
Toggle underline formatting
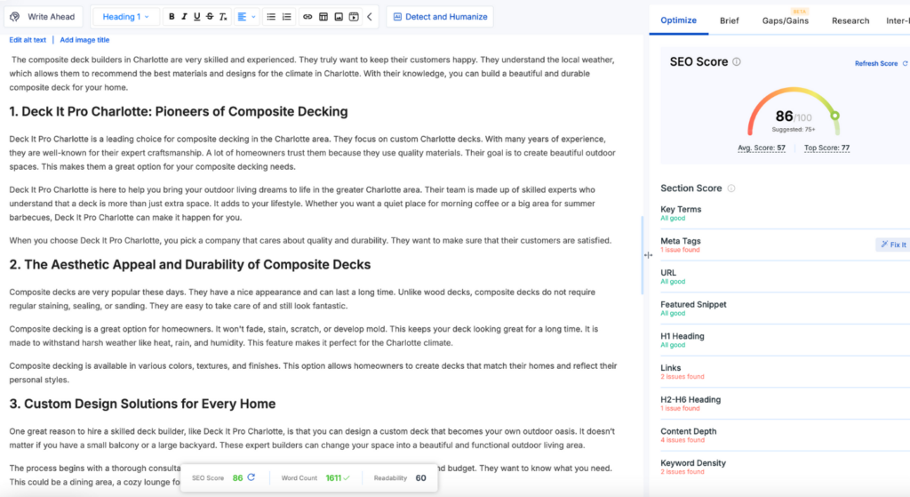[196, 17]
